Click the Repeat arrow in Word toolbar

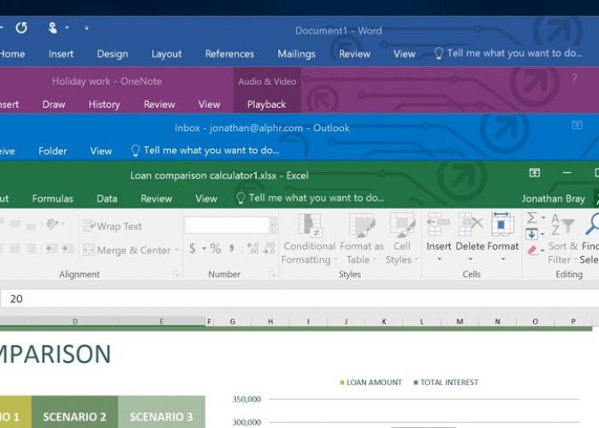(x=21, y=27)
